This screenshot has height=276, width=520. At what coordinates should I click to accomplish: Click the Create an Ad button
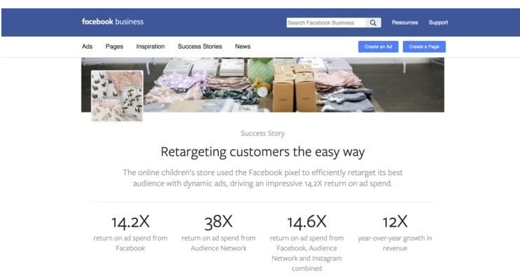coord(378,47)
